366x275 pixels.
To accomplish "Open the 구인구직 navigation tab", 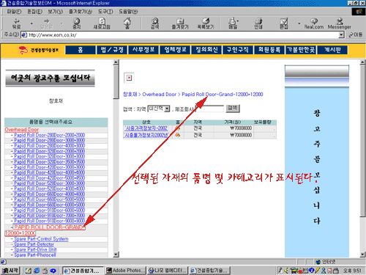I will pos(238,50).
